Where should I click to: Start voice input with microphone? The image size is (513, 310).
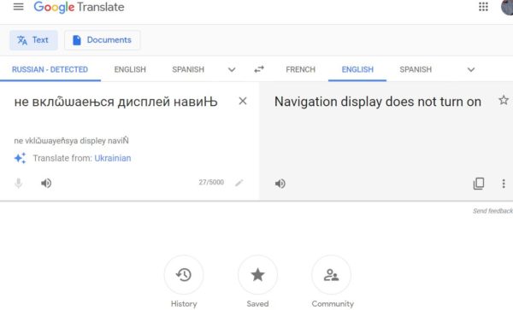(18, 184)
